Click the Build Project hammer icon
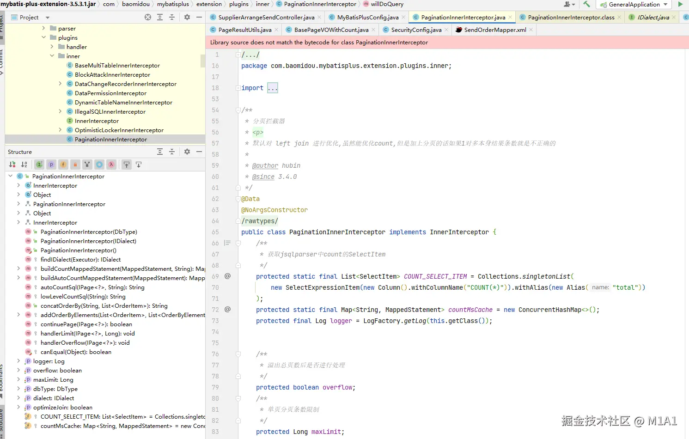Image resolution: width=689 pixels, height=439 pixels. pyautogui.click(x=586, y=4)
